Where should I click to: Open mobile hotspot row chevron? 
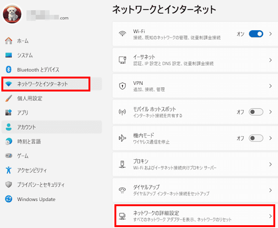271,112
